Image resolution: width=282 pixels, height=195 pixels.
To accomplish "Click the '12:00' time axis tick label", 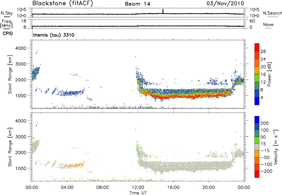I will pos(138,188).
